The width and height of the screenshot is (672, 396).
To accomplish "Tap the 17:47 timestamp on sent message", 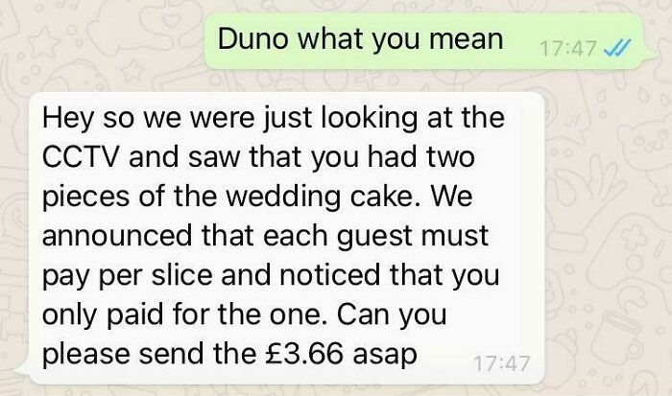I will tap(568, 48).
